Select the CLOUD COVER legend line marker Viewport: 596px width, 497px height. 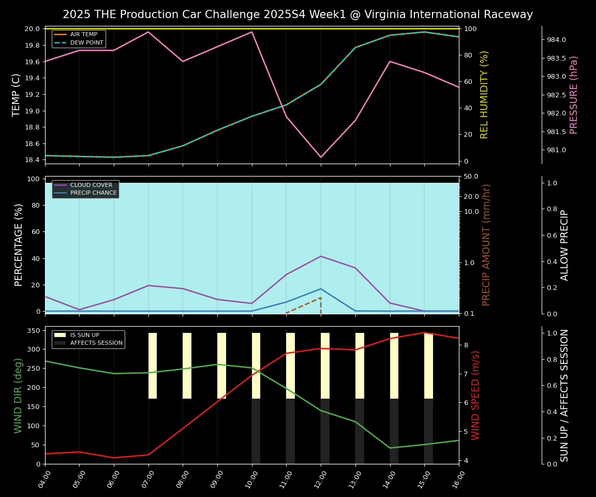pos(61,185)
